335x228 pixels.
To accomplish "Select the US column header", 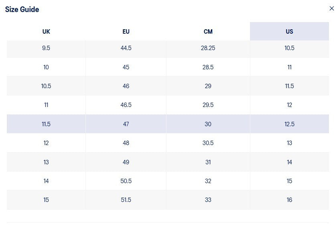I will 289,32.
